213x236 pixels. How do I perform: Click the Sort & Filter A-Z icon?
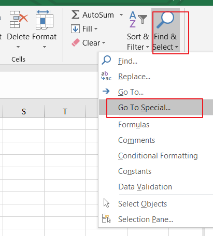(138, 19)
